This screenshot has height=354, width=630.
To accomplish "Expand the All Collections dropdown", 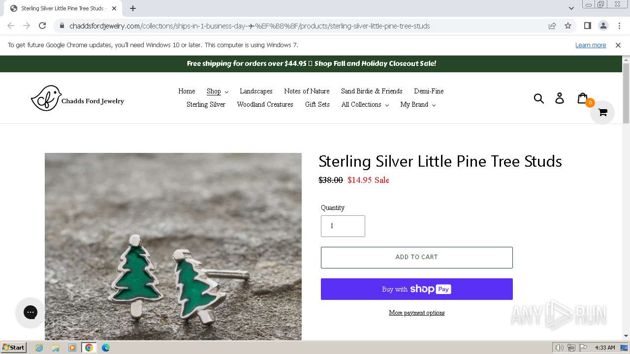I will tap(365, 105).
